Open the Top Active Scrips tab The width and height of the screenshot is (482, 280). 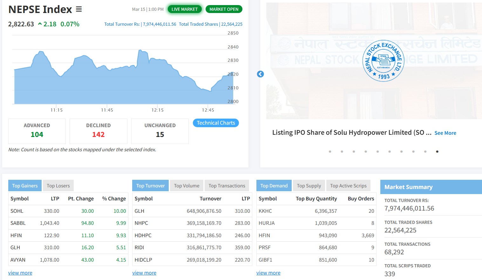[x=348, y=186]
